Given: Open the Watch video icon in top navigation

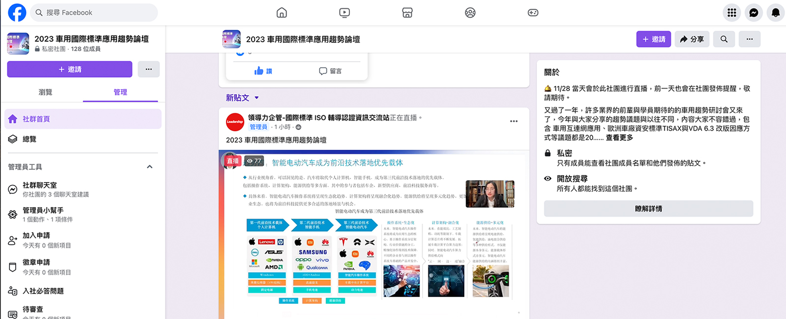Looking at the screenshot, I should 344,13.
